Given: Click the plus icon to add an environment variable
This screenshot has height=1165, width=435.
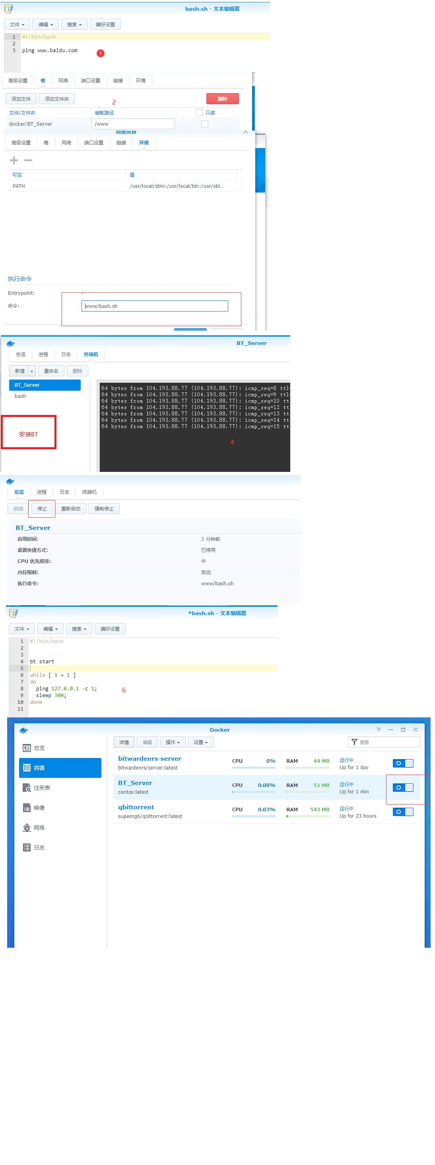Looking at the screenshot, I should tap(14, 160).
